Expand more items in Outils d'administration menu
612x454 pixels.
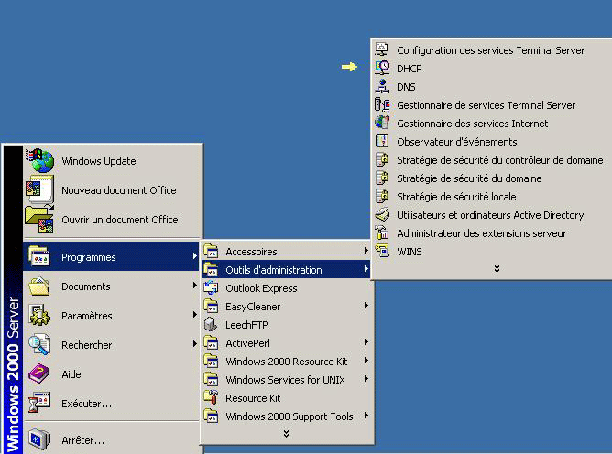497,269
